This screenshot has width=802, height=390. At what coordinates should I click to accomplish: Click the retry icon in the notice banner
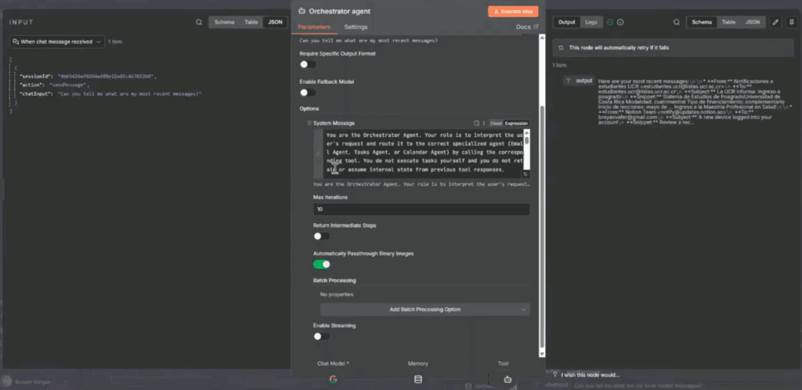click(561, 48)
